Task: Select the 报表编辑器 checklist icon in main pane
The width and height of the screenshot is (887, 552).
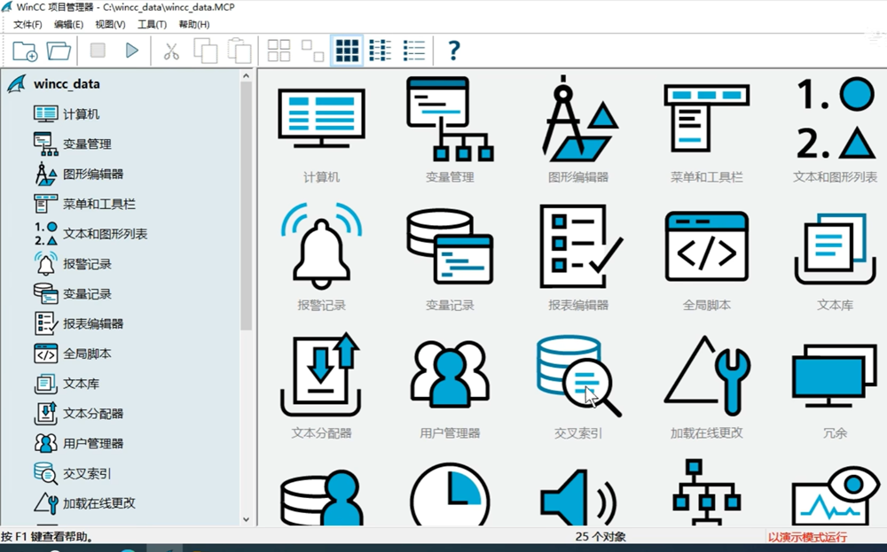Action: click(578, 248)
